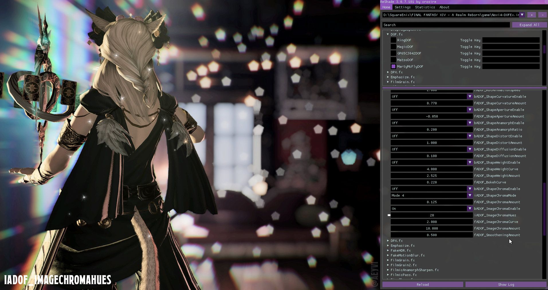Image resolution: width=548 pixels, height=290 pixels.
Task: Enable the MagicDOF technique checkbox
Action: [393, 47]
